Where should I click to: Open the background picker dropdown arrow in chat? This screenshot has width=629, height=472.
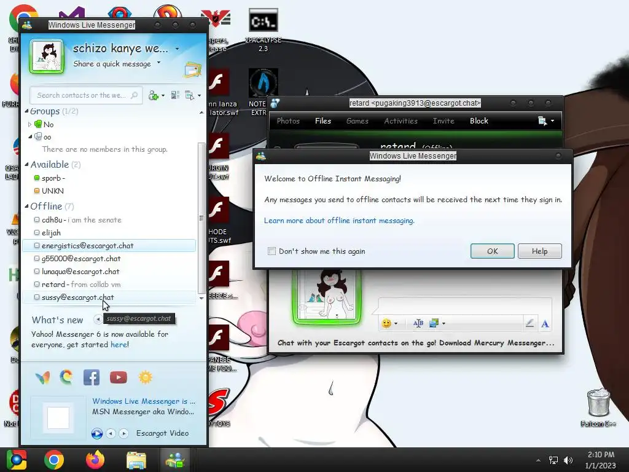pos(443,323)
